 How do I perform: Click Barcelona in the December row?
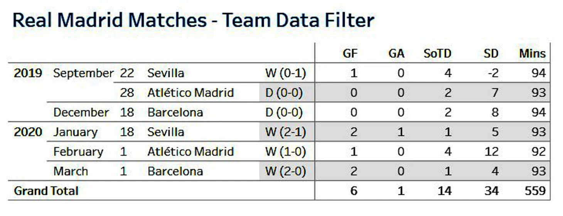tap(175, 112)
